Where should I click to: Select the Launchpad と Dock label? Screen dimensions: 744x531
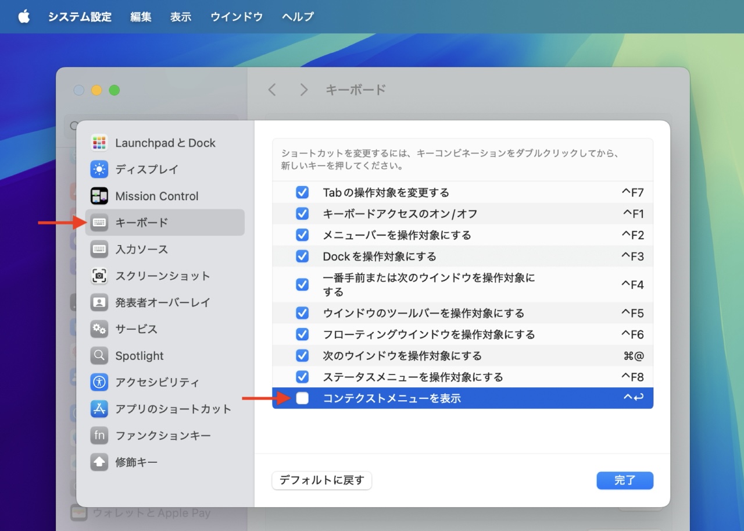[x=165, y=143]
